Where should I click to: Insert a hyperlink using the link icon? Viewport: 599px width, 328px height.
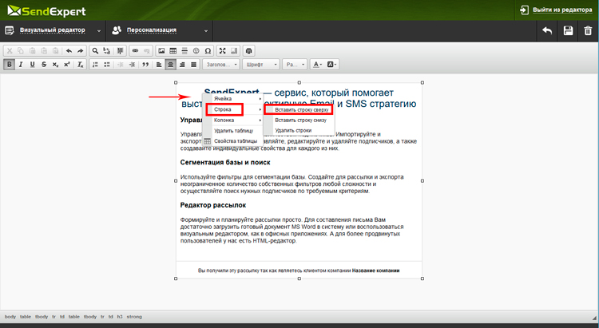click(135, 51)
